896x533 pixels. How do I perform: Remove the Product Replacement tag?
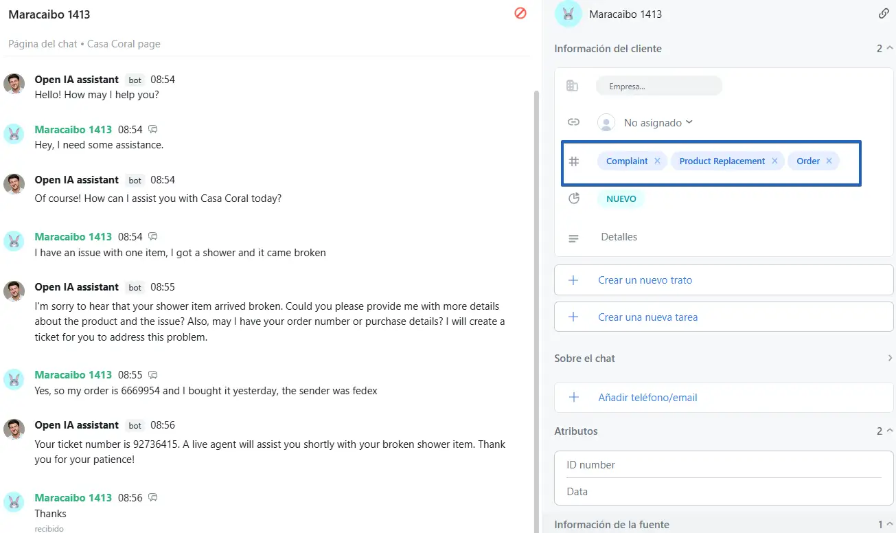(x=774, y=161)
